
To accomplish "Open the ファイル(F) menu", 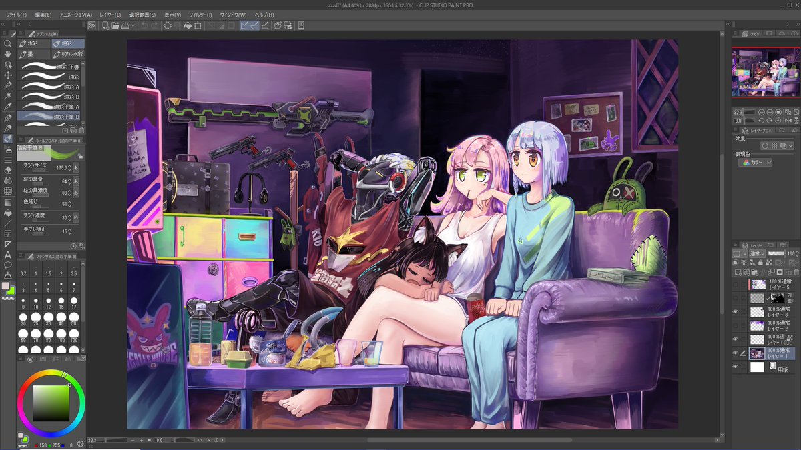I will (17, 14).
